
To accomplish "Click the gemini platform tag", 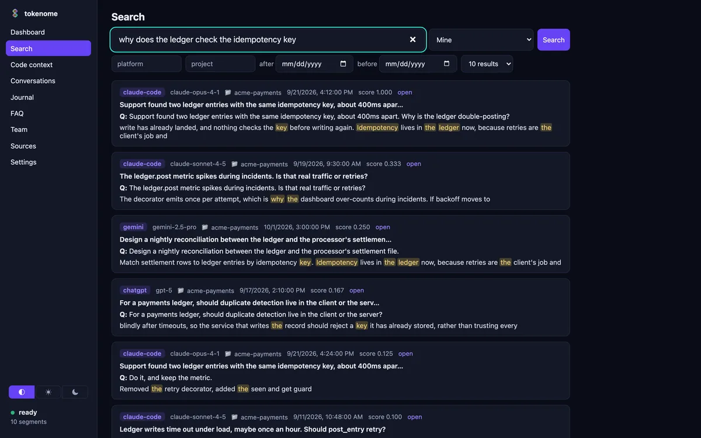I will point(133,227).
